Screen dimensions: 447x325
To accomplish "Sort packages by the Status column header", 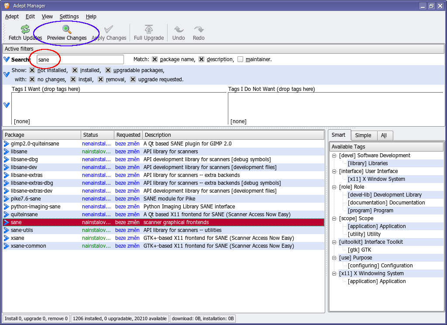I will coord(97,135).
